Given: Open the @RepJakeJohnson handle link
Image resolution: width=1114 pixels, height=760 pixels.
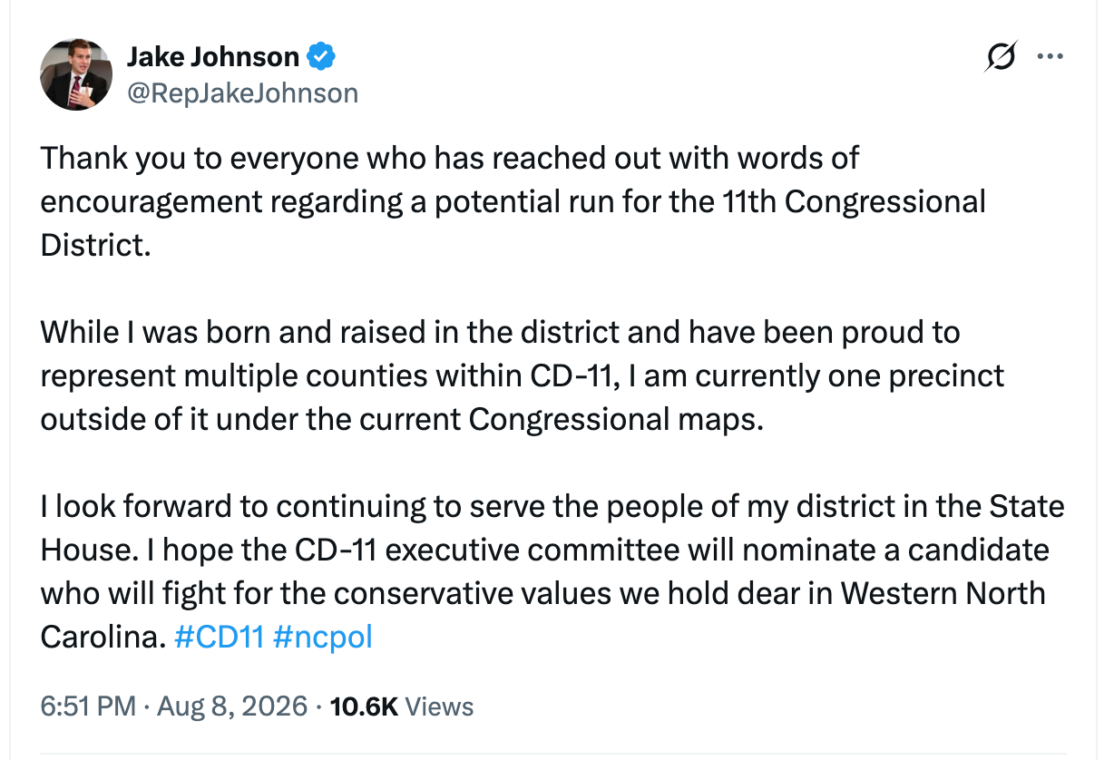Looking at the screenshot, I should pos(242,93).
